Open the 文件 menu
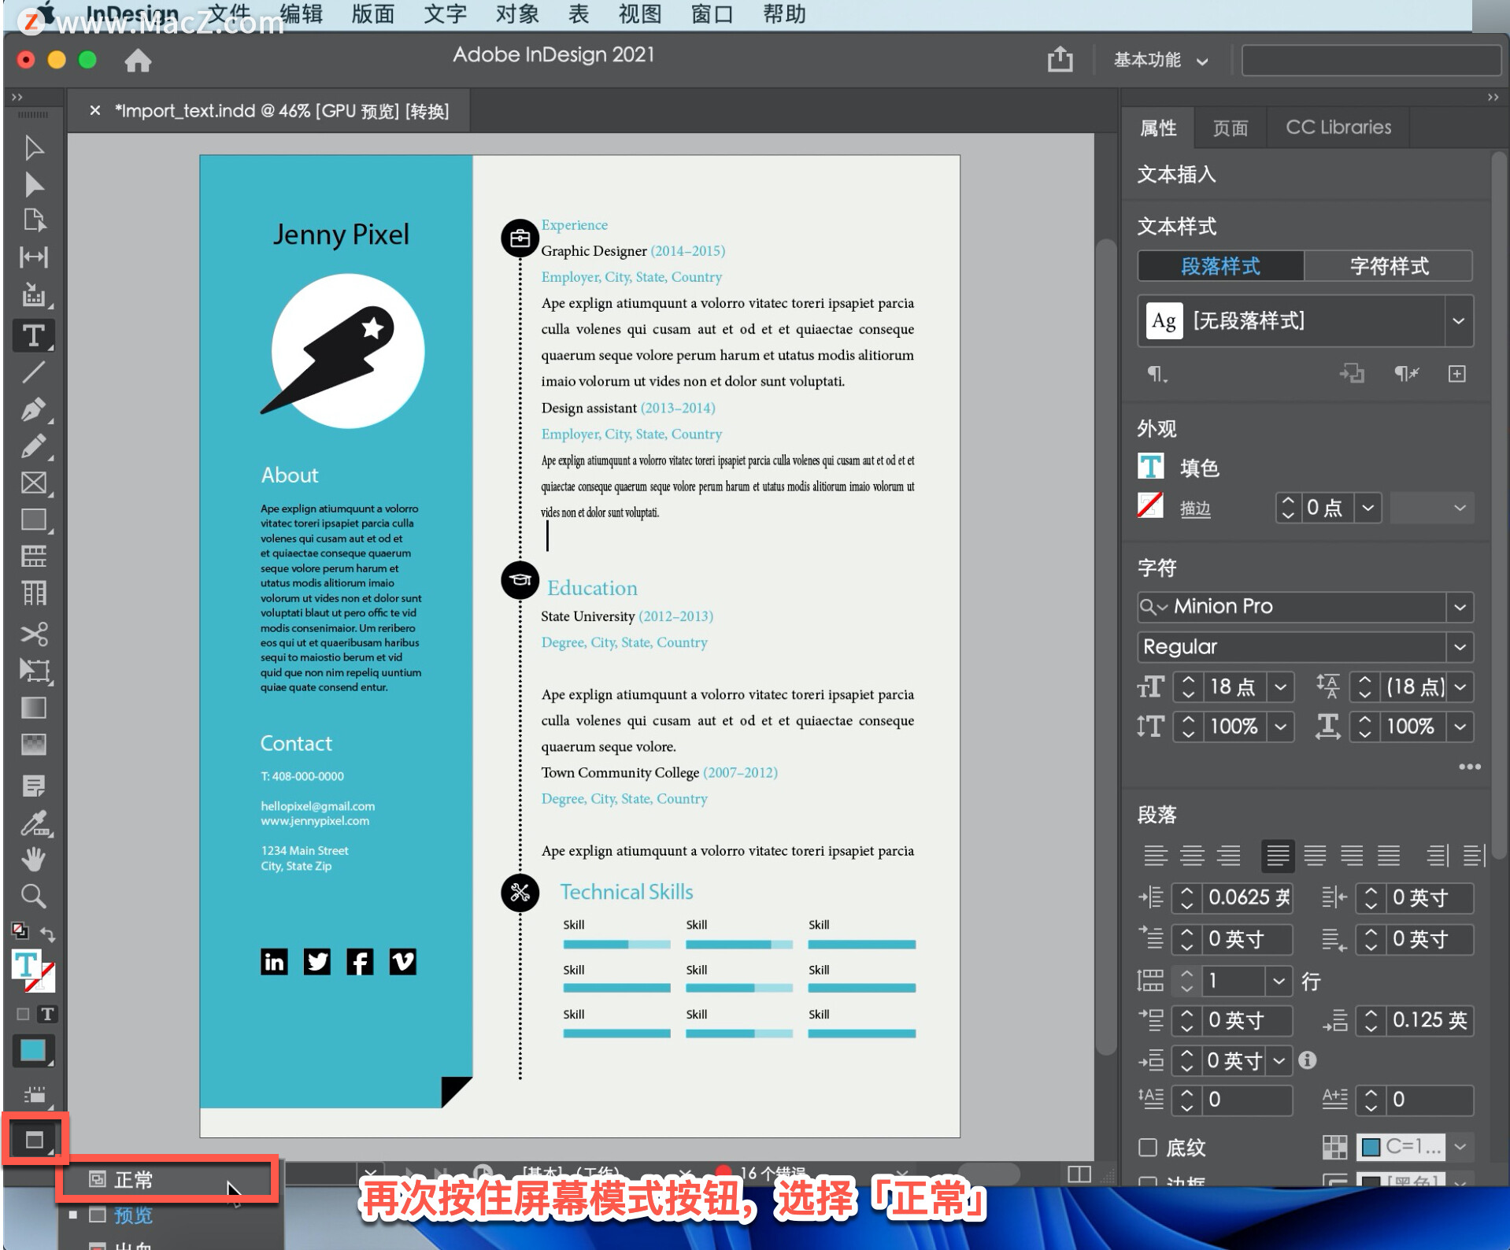The height and width of the screenshot is (1250, 1510). click(228, 14)
